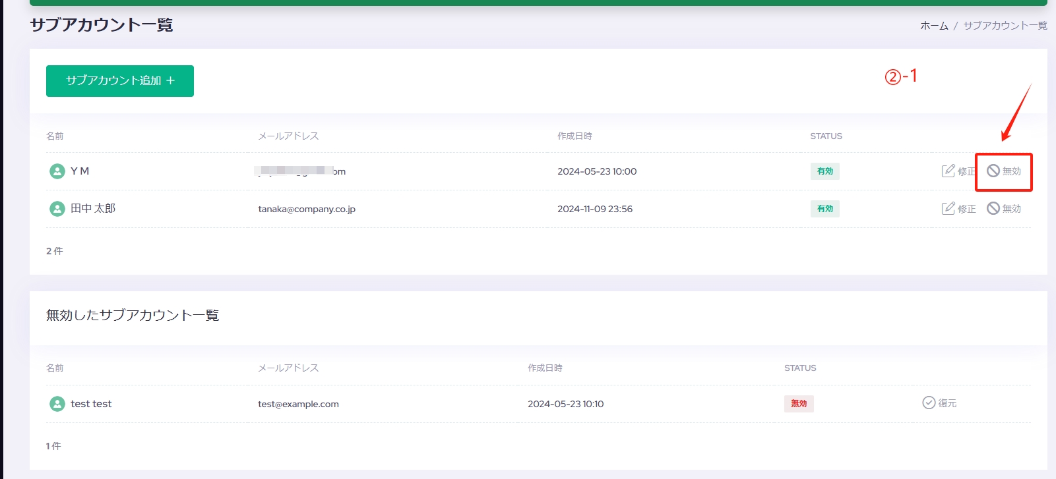Click the user avatar icon for 田中 太郎
This screenshot has height=479, width=1056.
[57, 209]
